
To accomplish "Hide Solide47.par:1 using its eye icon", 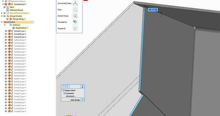I will [x=6, y=31].
